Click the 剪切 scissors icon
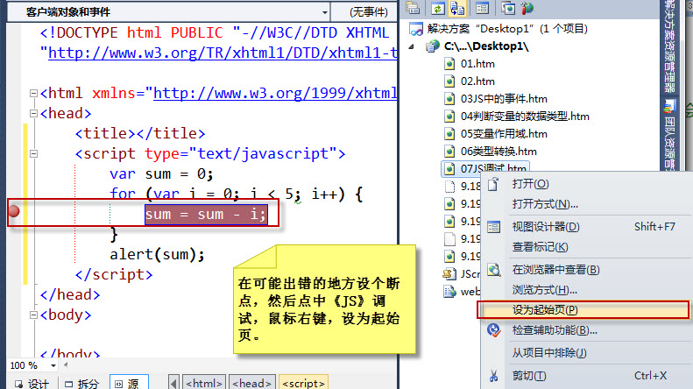 [493, 376]
